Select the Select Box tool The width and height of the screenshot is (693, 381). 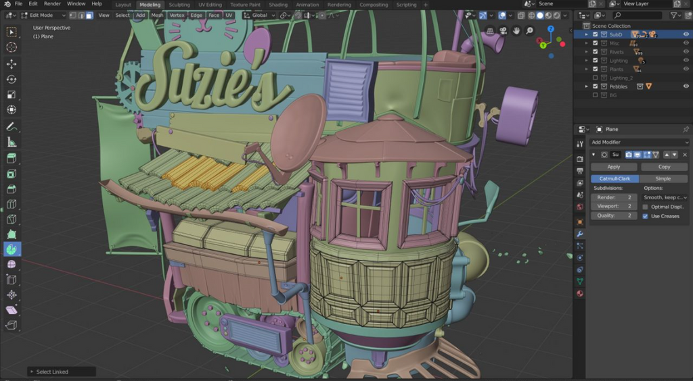(12, 32)
